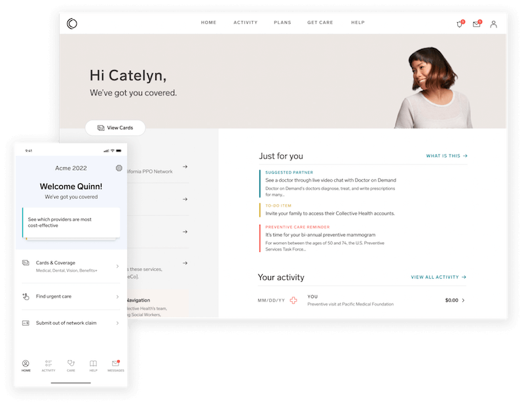Click the View All Activity link

[x=438, y=277]
